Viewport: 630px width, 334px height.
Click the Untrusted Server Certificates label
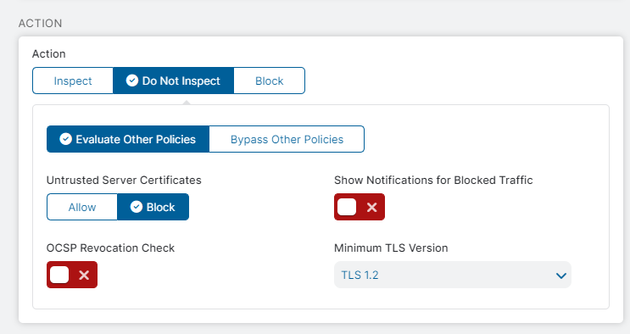click(124, 180)
